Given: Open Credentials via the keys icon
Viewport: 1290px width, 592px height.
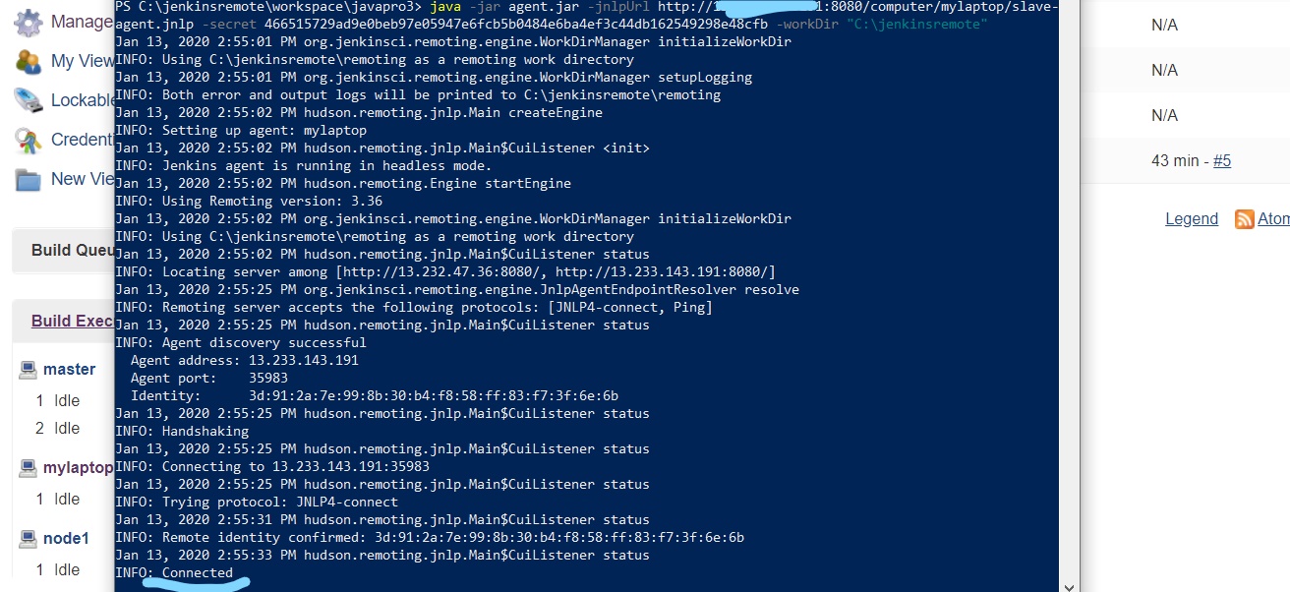Looking at the screenshot, I should tap(28, 140).
